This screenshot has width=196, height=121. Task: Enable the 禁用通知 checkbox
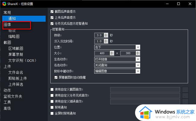(x=52, y=107)
